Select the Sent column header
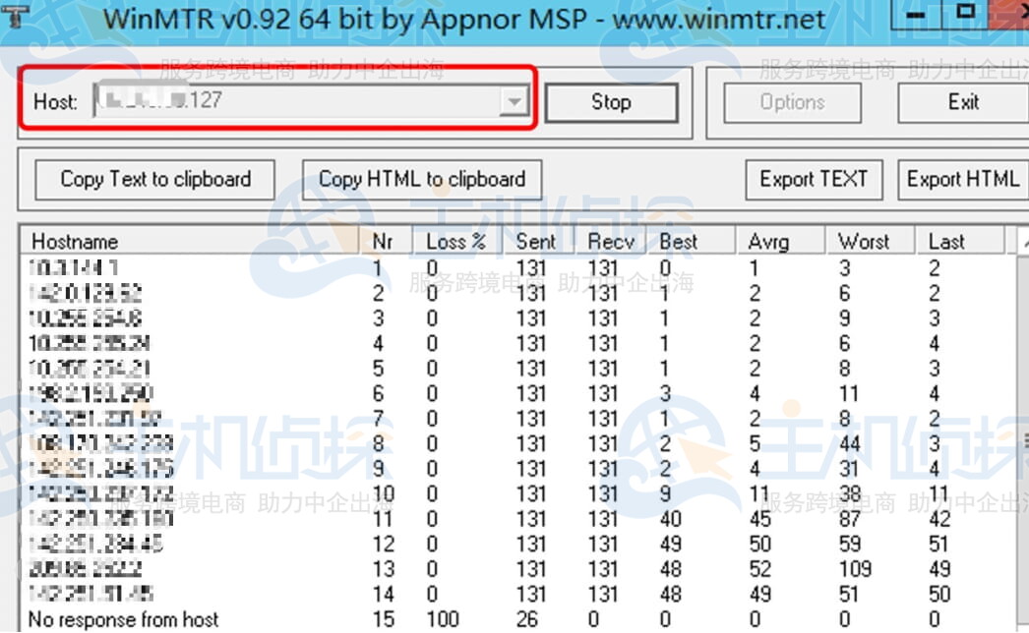 537,242
